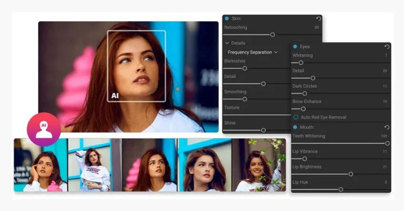Click the AI portrait badge icon
Viewport: 404px width, 211px height.
44,129
